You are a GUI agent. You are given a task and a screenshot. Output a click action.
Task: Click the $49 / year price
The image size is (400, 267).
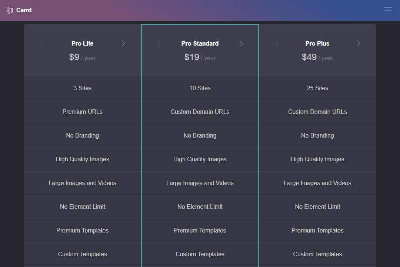(317, 57)
